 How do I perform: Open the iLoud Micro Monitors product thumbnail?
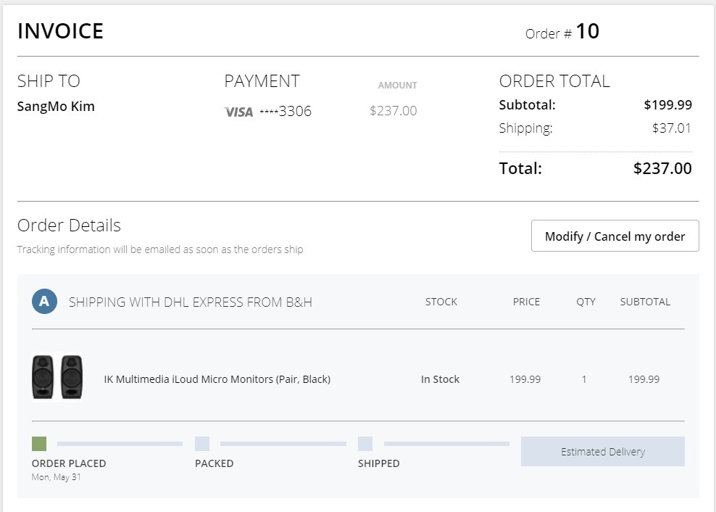pyautogui.click(x=57, y=376)
